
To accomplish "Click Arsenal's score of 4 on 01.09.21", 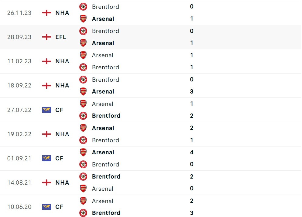I will point(191,152).
